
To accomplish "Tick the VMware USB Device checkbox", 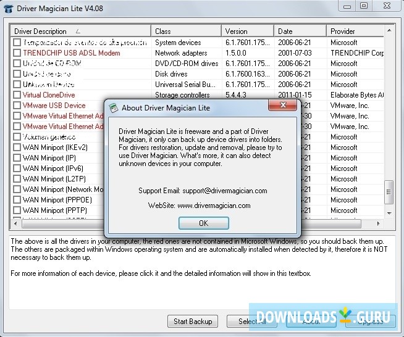I will click(x=17, y=106).
